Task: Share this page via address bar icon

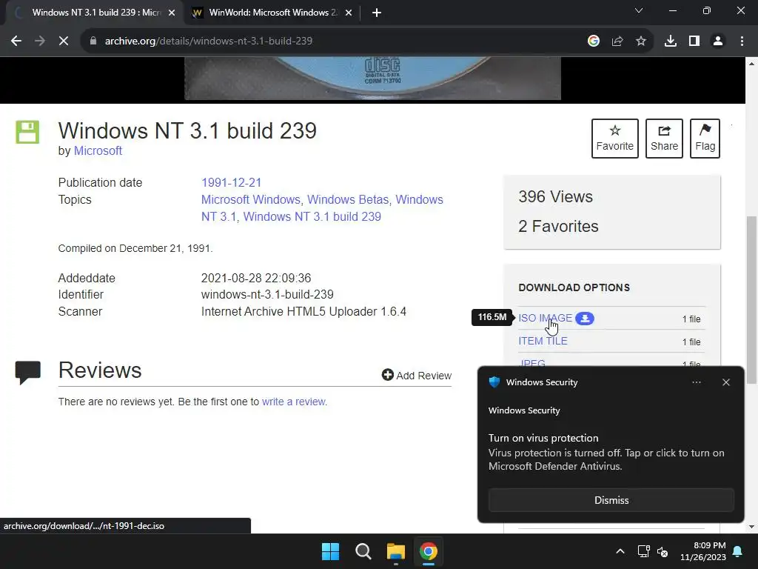Action: (x=617, y=41)
